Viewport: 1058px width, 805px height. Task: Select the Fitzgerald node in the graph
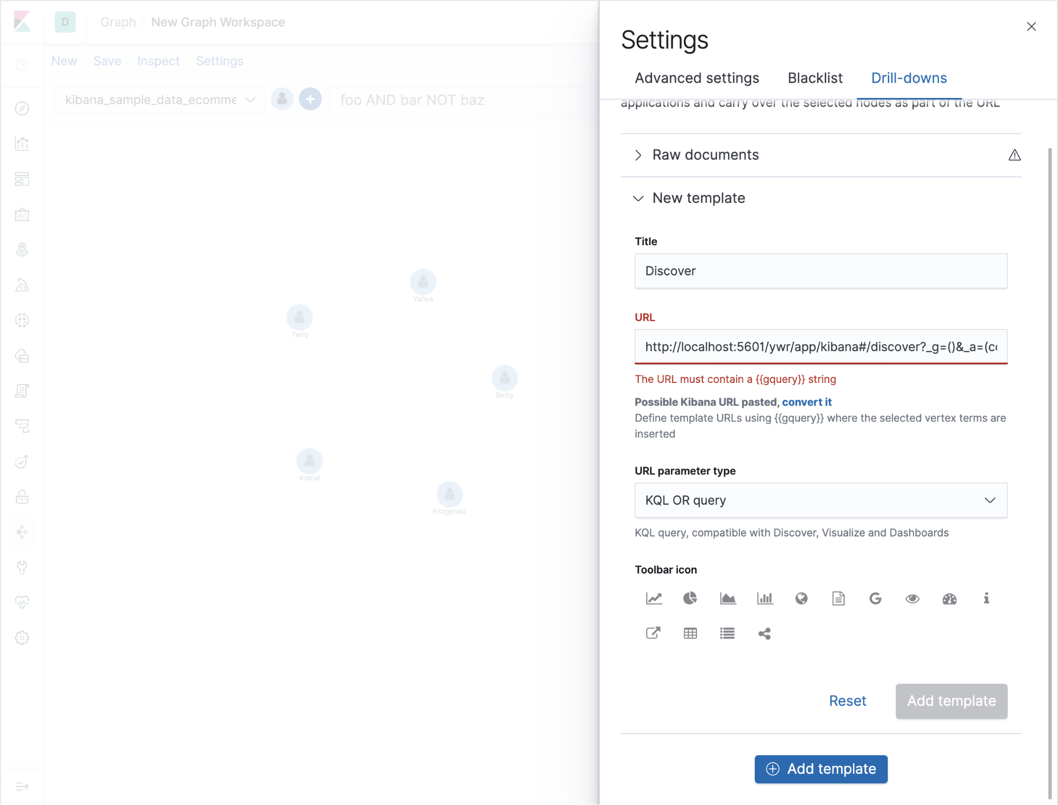[x=449, y=494]
